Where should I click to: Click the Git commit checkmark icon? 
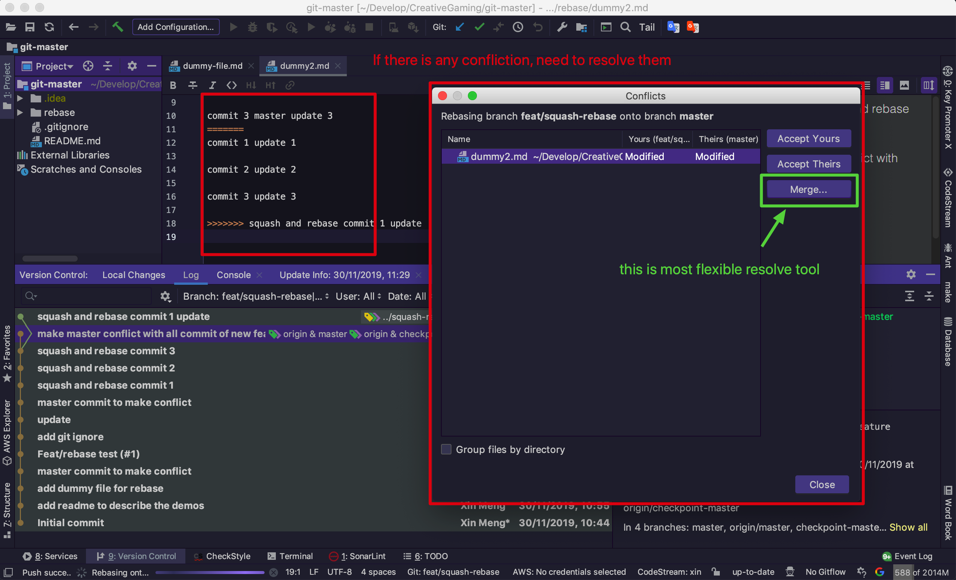[479, 27]
